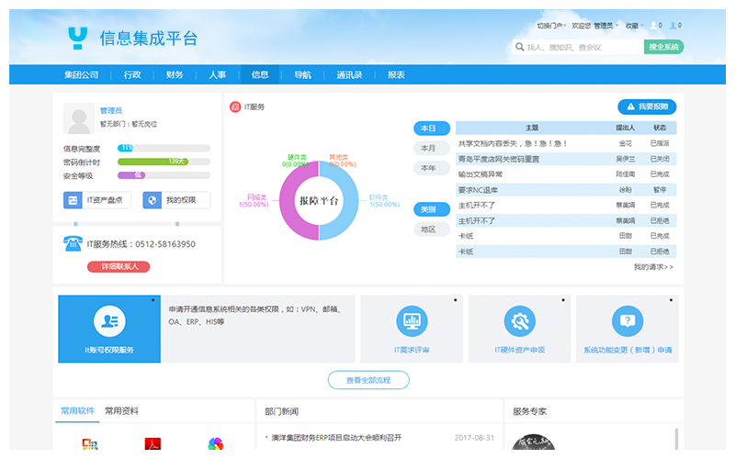Switch to the 常用资料 tab
The width and height of the screenshot is (735, 459).
click(121, 411)
